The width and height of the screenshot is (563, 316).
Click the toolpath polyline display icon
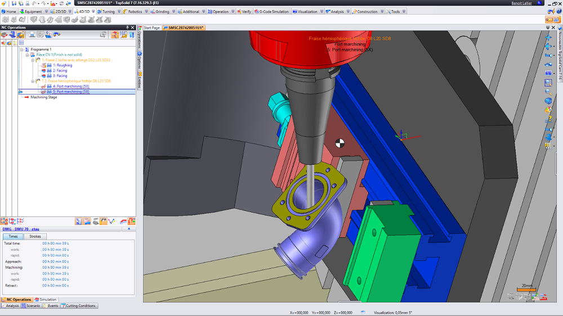pos(111,221)
